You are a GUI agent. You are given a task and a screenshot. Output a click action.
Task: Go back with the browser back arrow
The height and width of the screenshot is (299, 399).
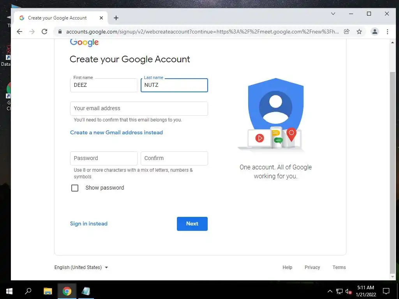(x=19, y=32)
